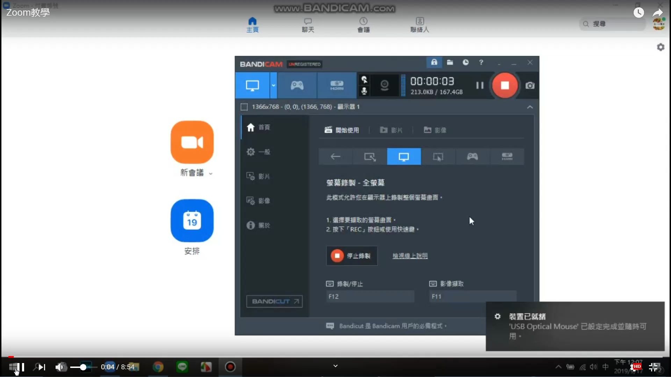
Task: Switch to 影像 tab in top tab row
Action: pyautogui.click(x=435, y=130)
